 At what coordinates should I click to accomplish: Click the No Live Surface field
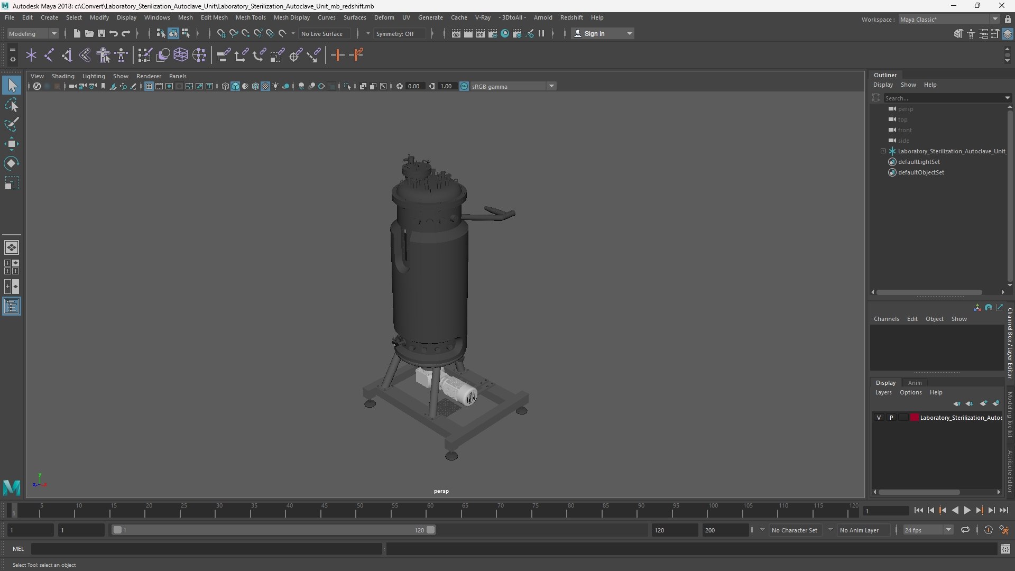(324, 33)
